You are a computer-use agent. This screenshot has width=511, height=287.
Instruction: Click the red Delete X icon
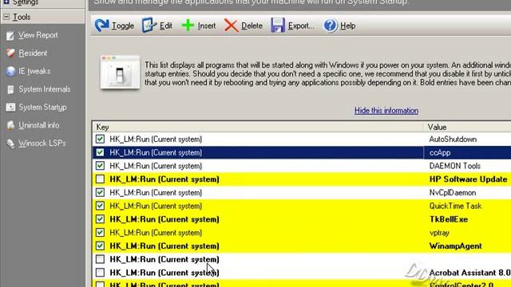tap(231, 26)
